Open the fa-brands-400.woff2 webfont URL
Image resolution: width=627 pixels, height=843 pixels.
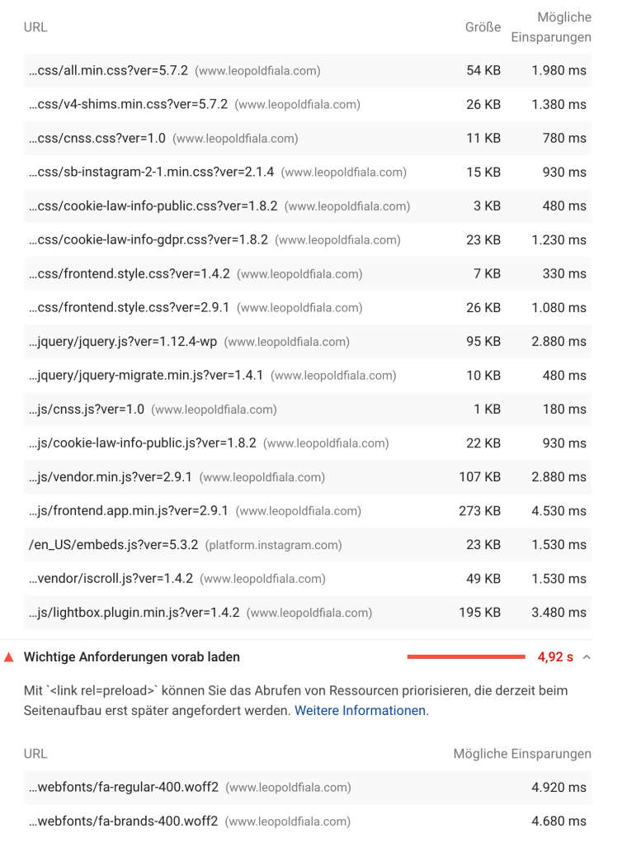124,822
